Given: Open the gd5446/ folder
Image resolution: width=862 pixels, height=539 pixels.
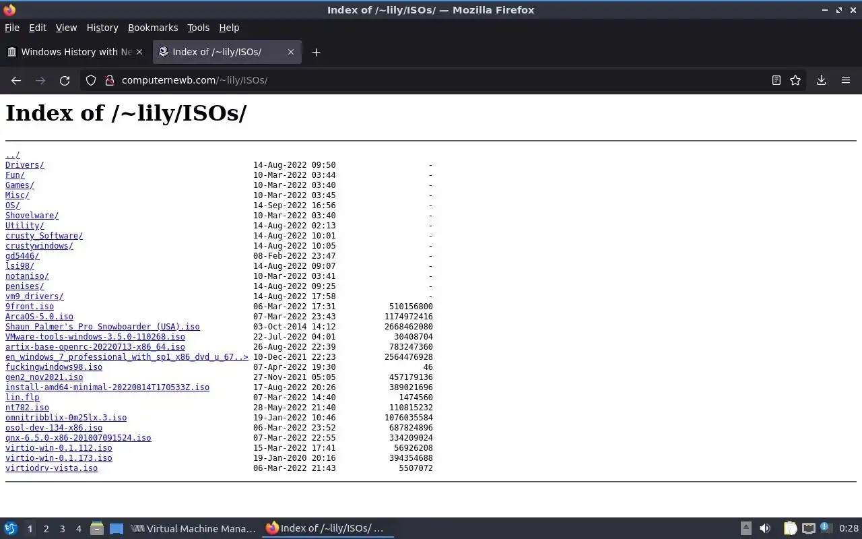Looking at the screenshot, I should 22,256.
